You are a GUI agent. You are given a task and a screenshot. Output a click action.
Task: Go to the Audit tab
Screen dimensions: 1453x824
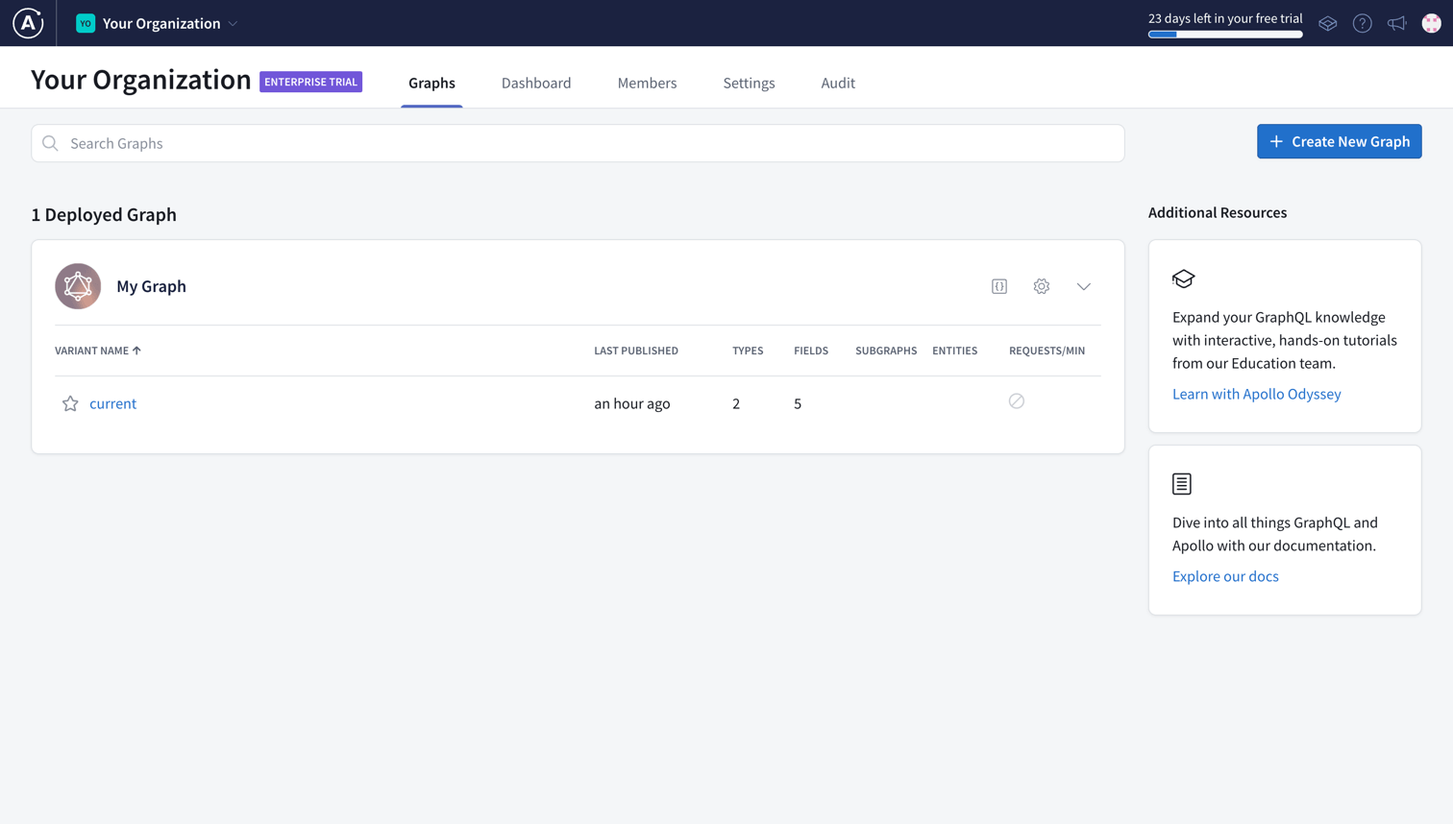837,83
